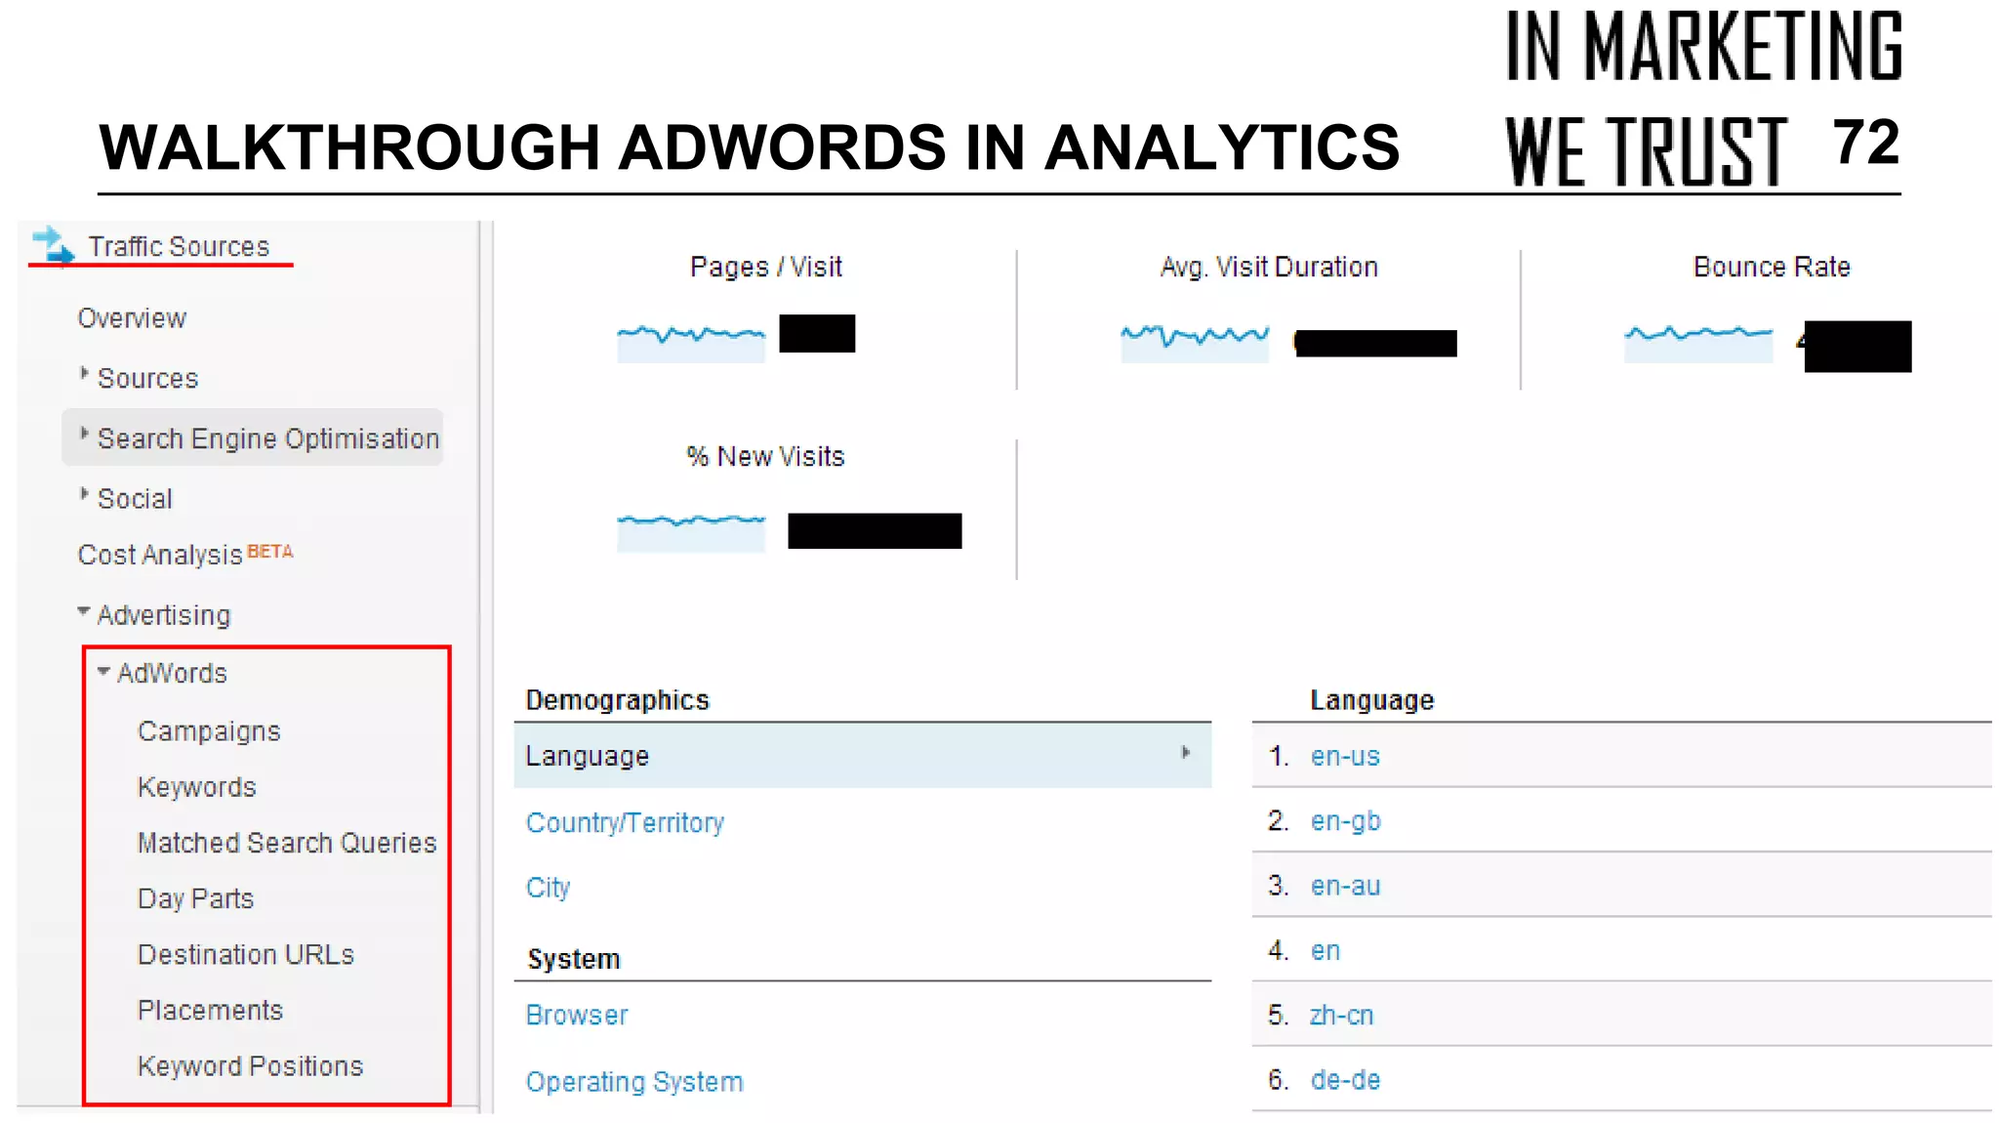Open the AdWords Campaigns report

coord(209,731)
